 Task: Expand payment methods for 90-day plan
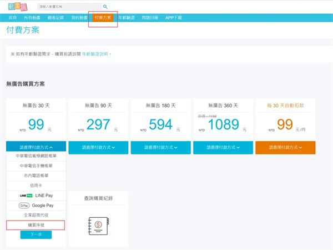(98, 147)
